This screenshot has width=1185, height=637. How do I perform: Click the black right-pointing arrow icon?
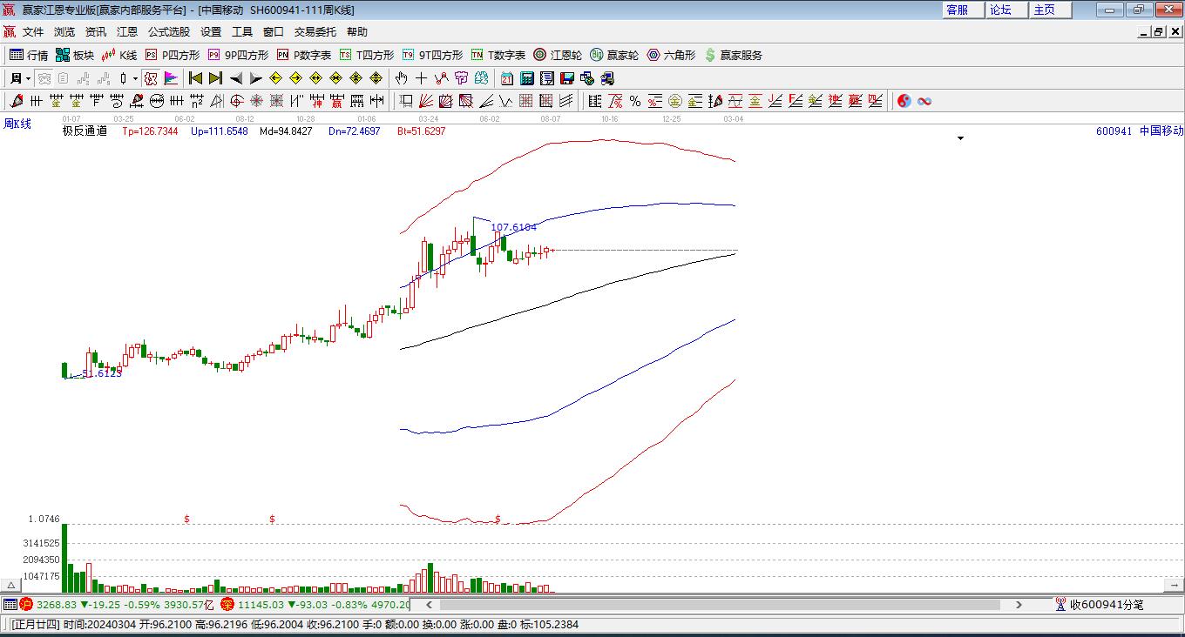pos(255,78)
